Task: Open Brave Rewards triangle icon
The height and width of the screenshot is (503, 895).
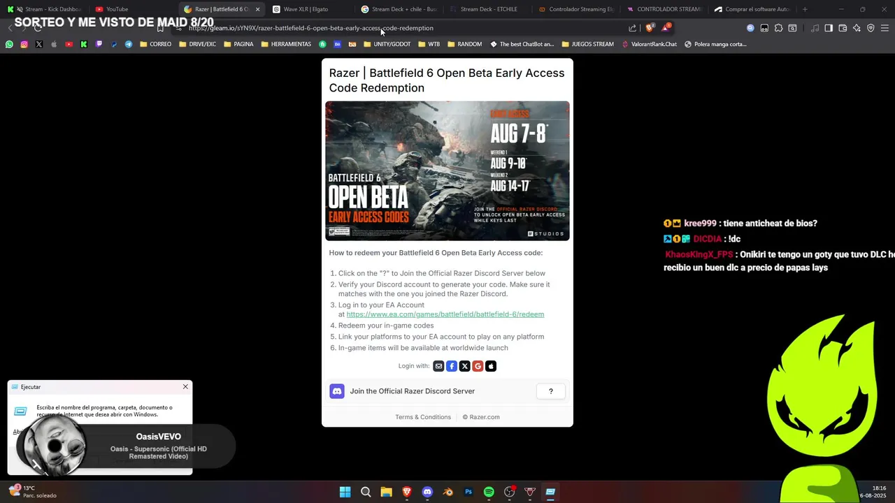Action: click(666, 28)
